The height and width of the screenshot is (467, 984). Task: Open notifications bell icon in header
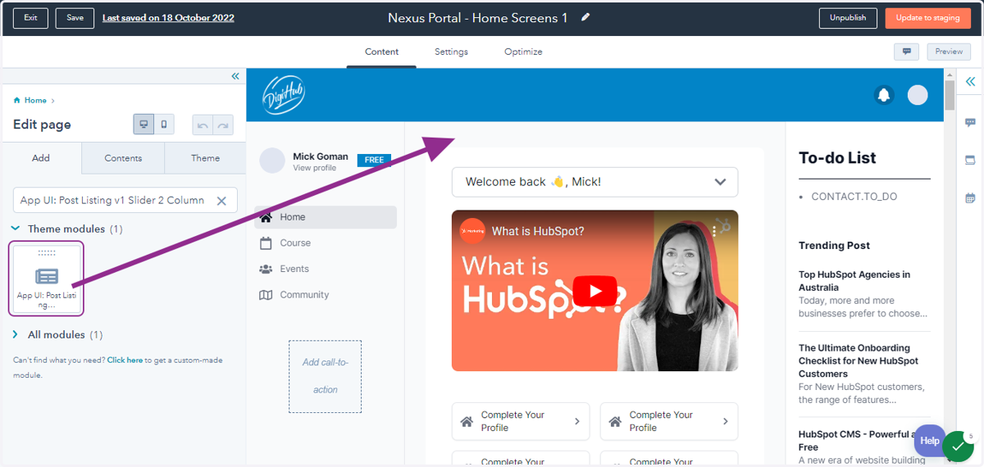(x=884, y=95)
